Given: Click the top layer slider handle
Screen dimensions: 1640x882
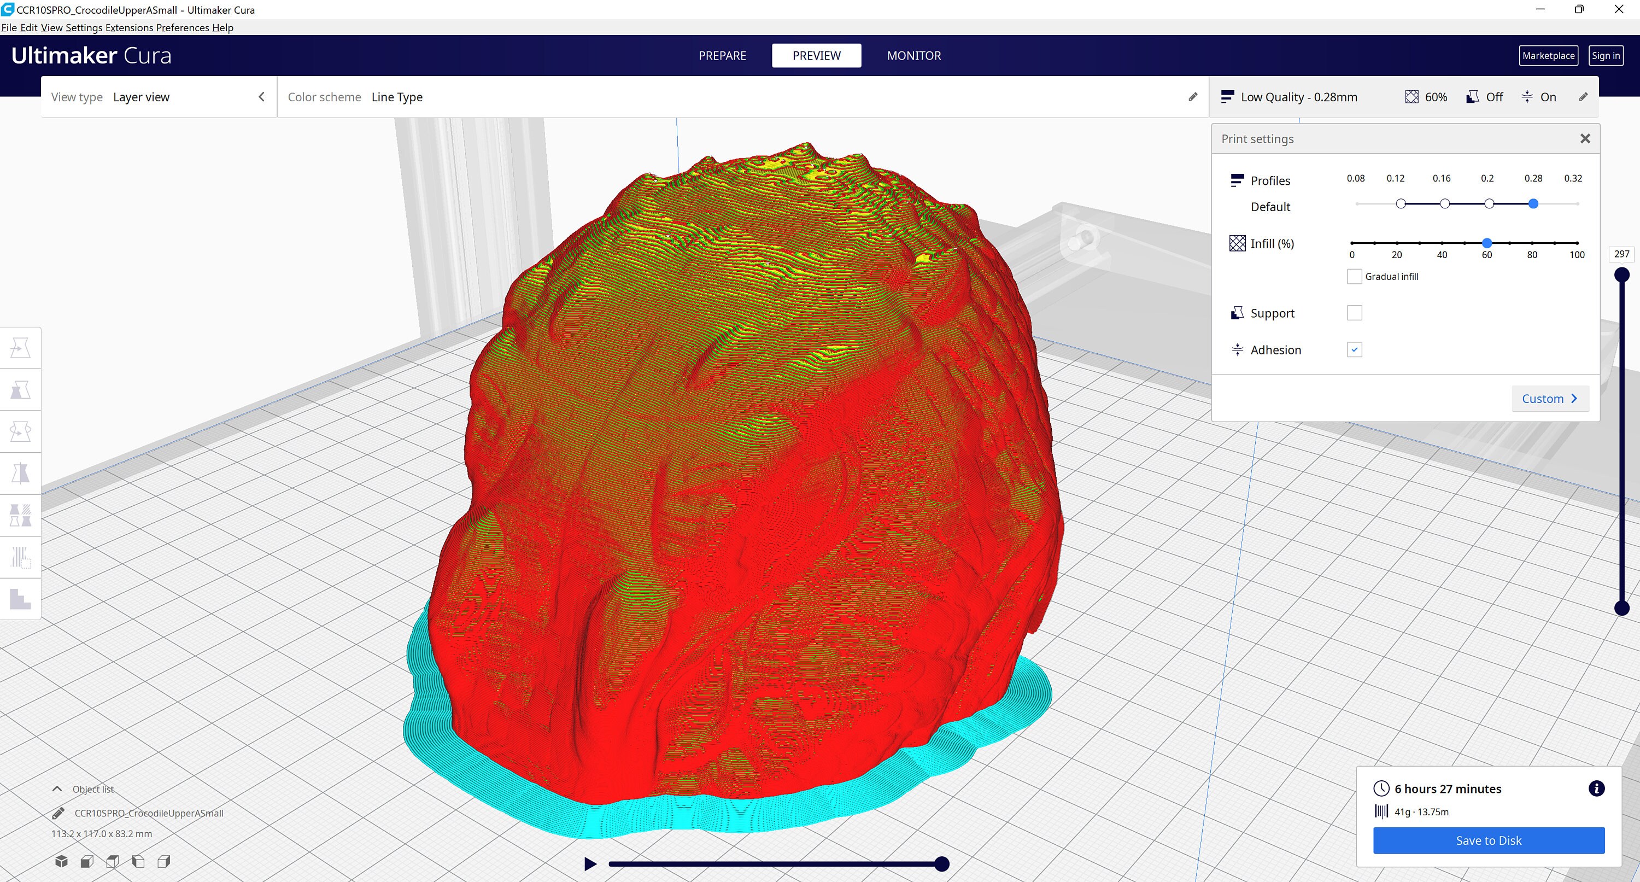Looking at the screenshot, I should point(1621,274).
